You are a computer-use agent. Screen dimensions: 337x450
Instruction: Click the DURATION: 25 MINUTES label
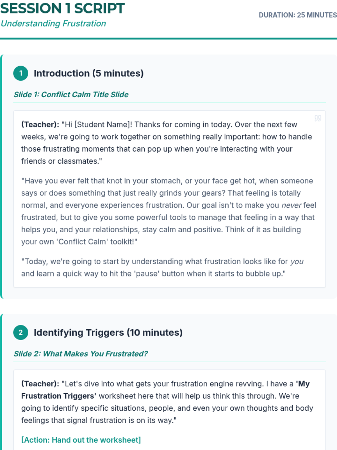pos(297,15)
